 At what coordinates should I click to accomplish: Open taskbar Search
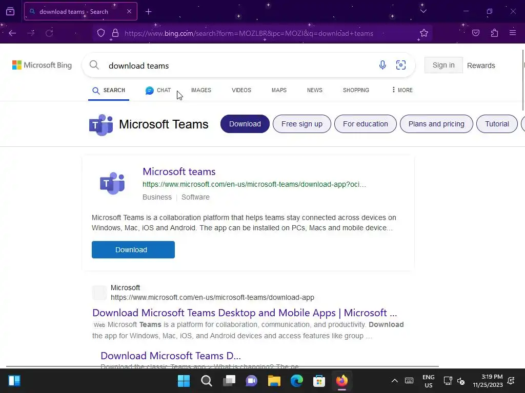(206, 381)
